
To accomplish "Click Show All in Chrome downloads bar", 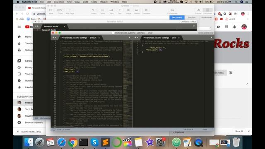I will click(239, 131).
